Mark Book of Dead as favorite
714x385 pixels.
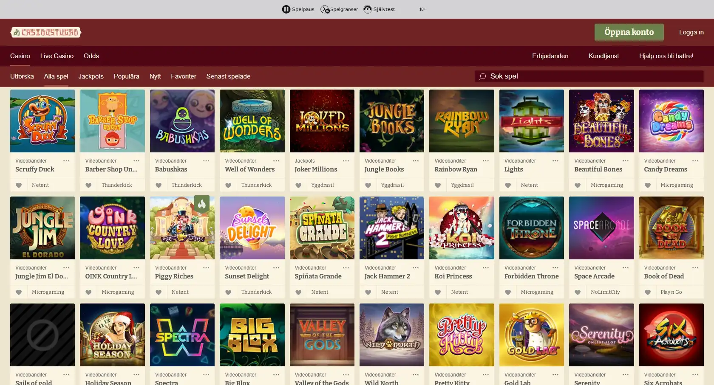tap(648, 292)
